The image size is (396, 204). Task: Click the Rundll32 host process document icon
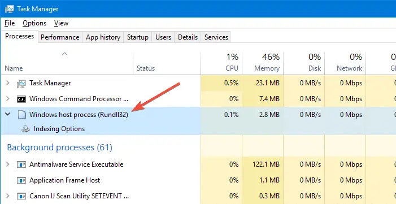(x=21, y=115)
